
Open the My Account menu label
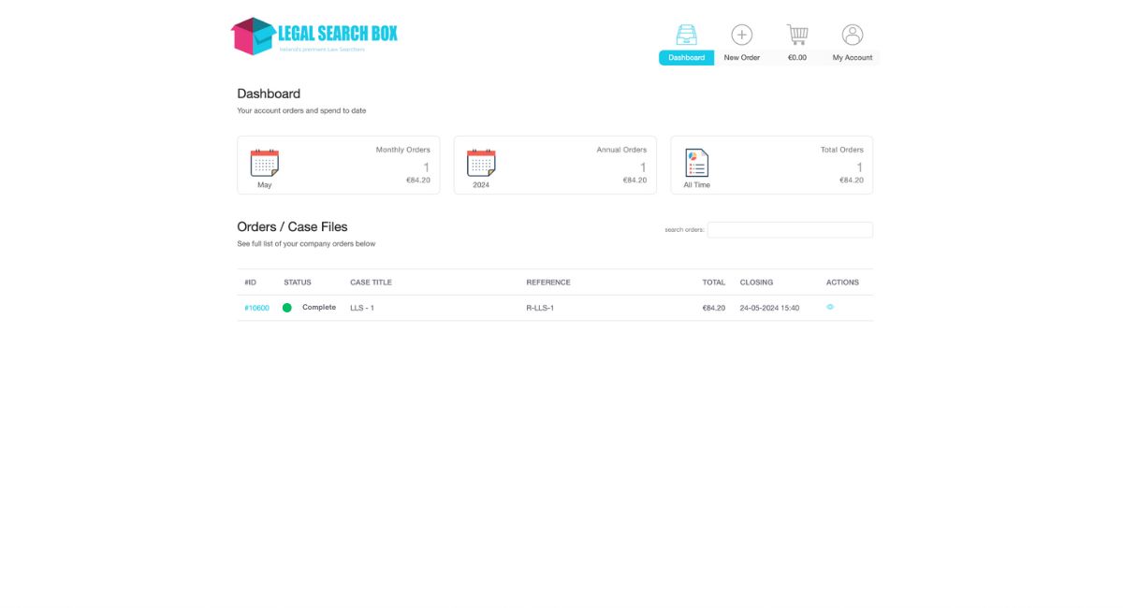click(x=853, y=58)
